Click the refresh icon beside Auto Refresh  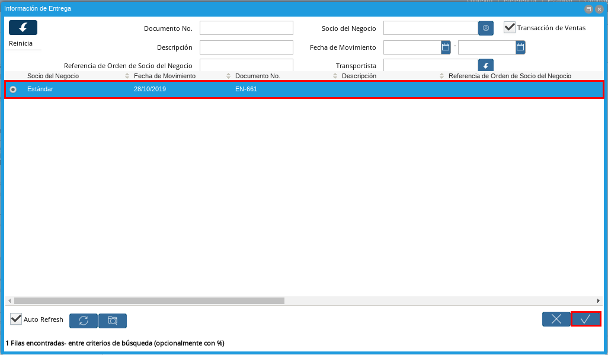(84, 321)
